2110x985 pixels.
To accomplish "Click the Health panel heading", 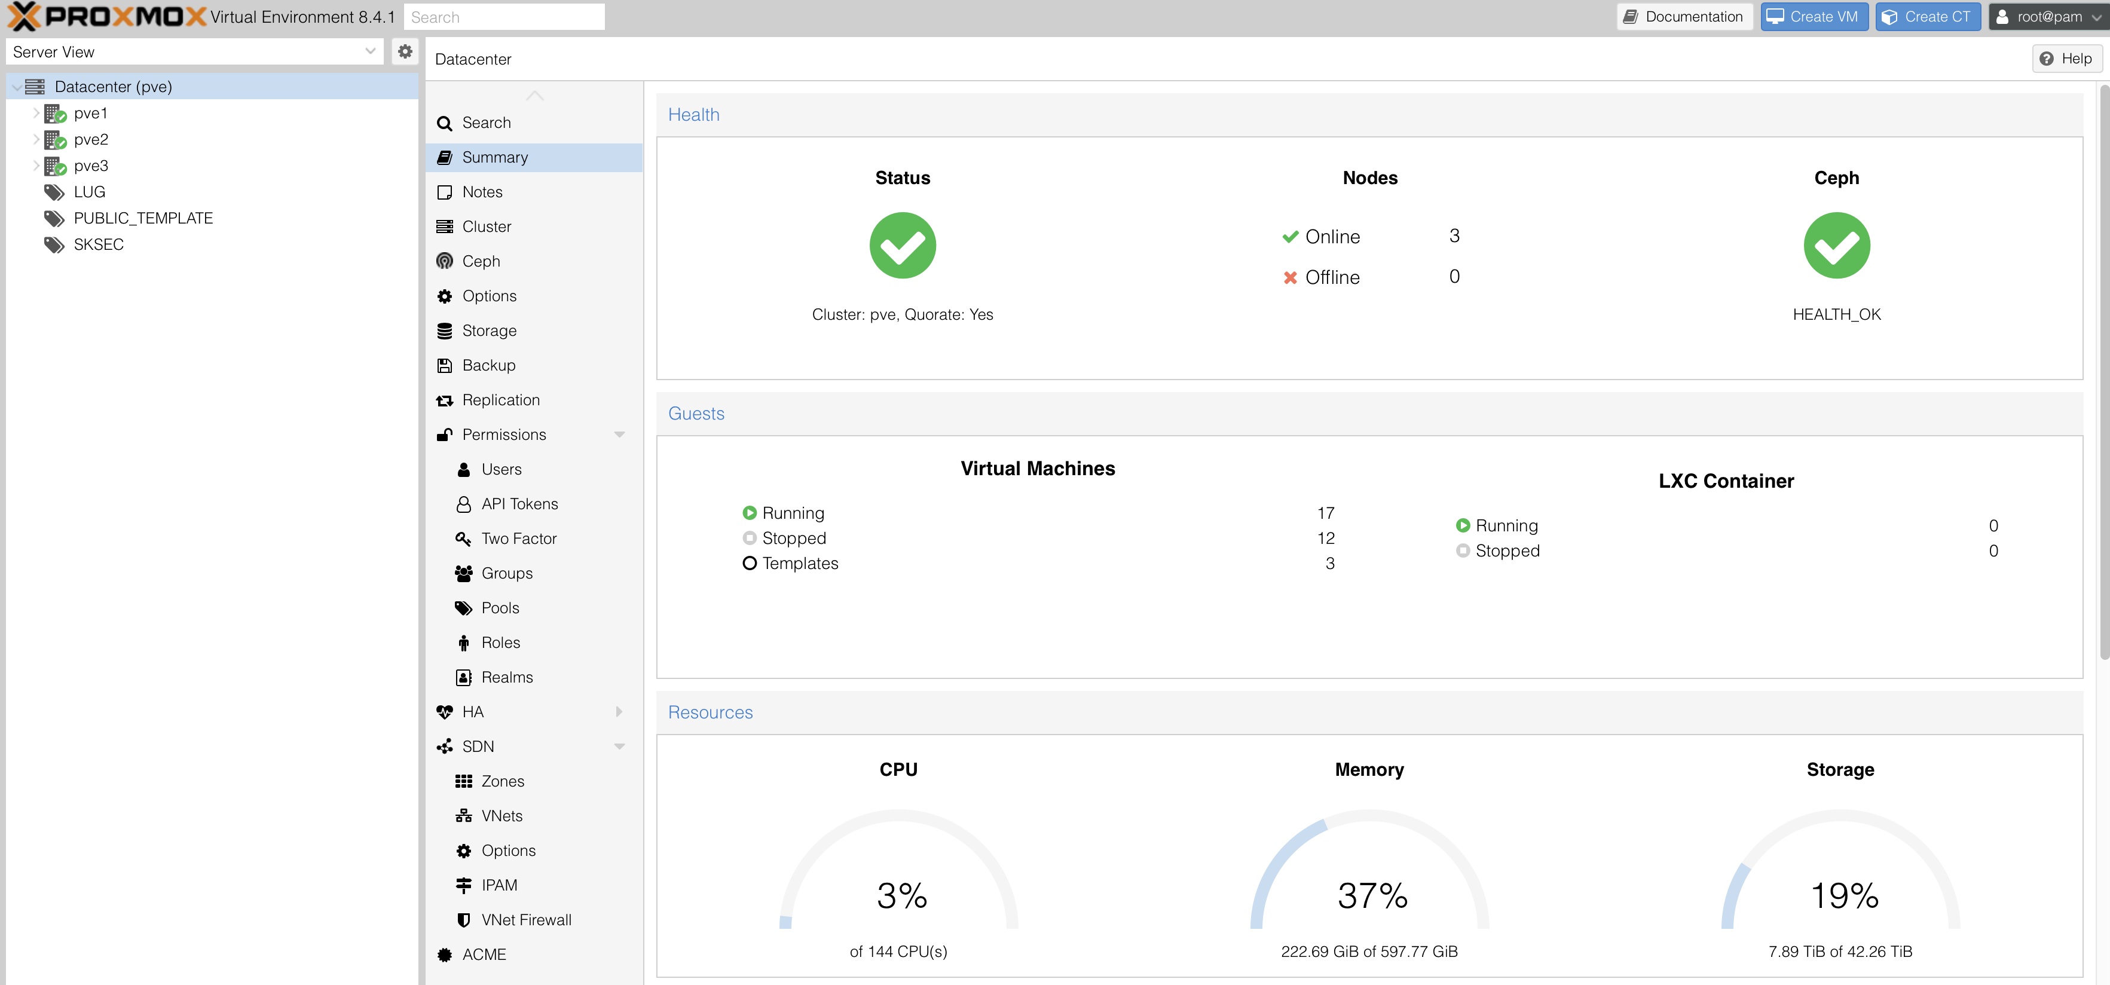I will pyautogui.click(x=694, y=115).
